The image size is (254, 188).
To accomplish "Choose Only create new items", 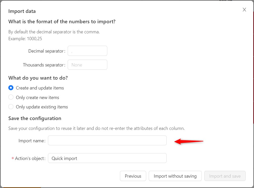I will 11,97.
